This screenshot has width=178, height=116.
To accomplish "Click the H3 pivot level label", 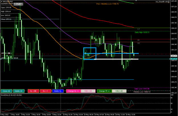I will 138,43.
